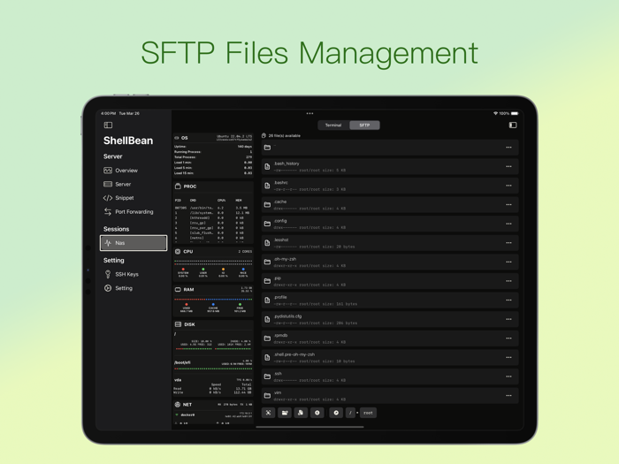Click the .config folder icon
The image size is (619, 464).
tap(267, 224)
